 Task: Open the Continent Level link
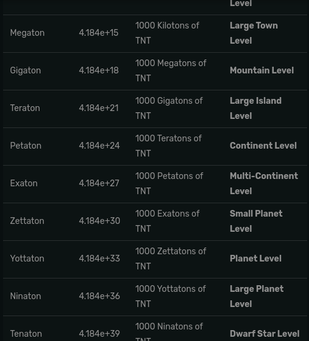coord(263,146)
